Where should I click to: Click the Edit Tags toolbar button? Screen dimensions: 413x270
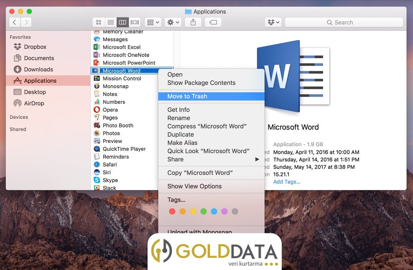click(213, 23)
